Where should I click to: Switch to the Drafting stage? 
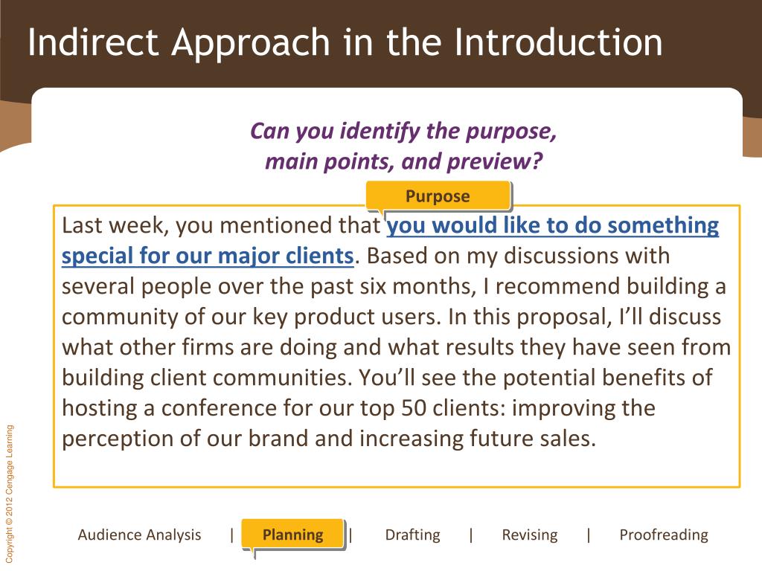click(412, 535)
